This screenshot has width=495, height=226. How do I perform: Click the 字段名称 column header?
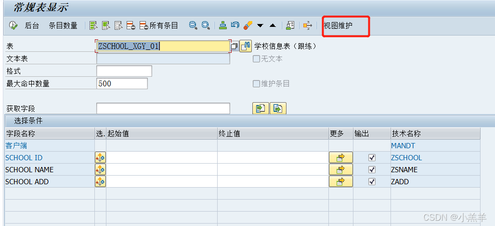point(50,133)
